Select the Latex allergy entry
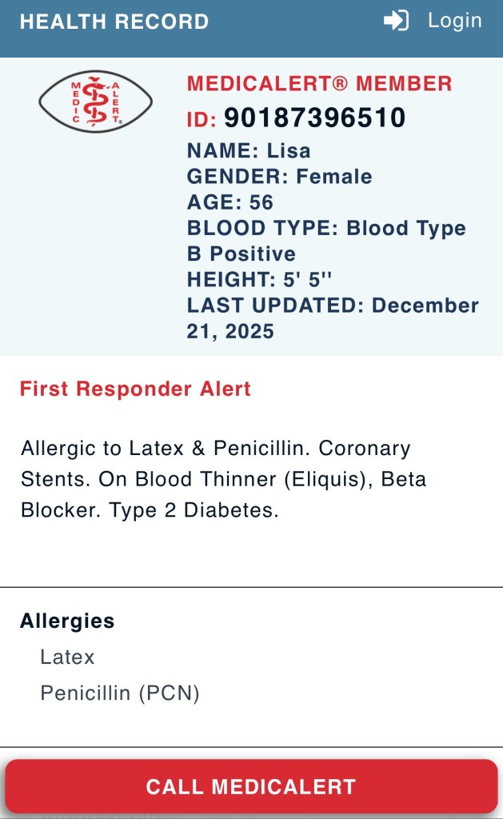Screen dimensions: 503x819 [x=67, y=657]
